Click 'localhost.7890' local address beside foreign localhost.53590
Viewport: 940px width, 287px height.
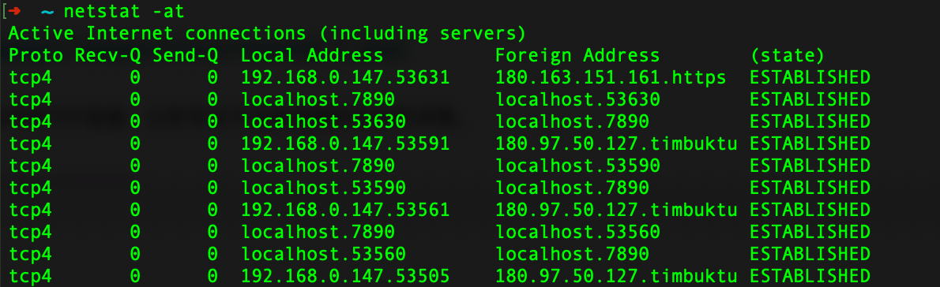pyautogui.click(x=318, y=166)
